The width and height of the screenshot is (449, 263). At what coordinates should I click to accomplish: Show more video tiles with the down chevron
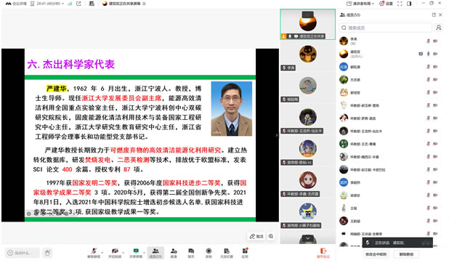(x=307, y=238)
